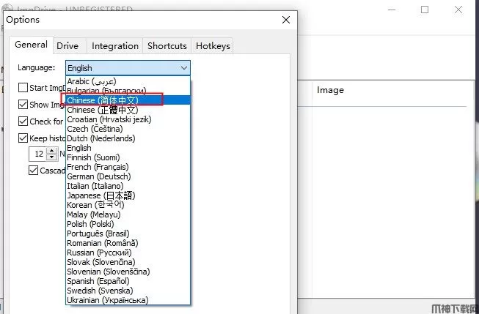
Task: Toggle the Cascade checkbox
Action: 33,171
